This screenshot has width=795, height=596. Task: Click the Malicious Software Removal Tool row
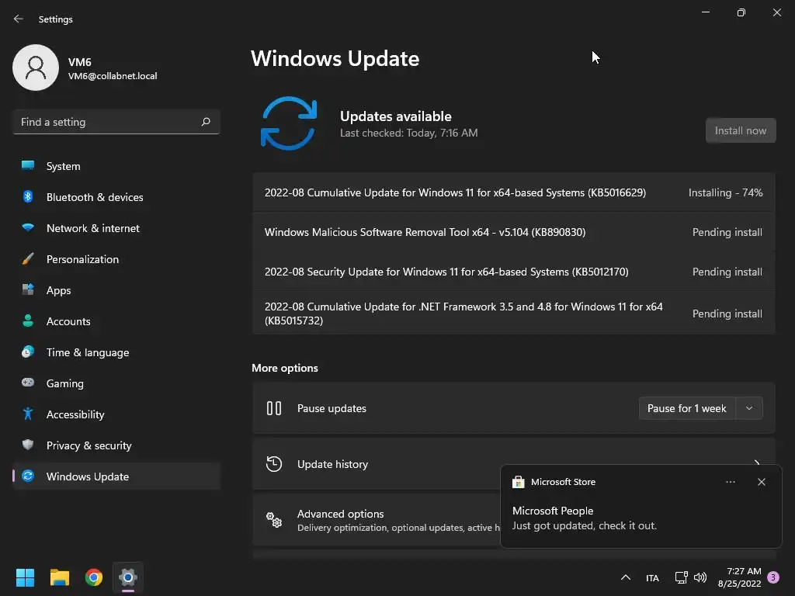tap(514, 232)
